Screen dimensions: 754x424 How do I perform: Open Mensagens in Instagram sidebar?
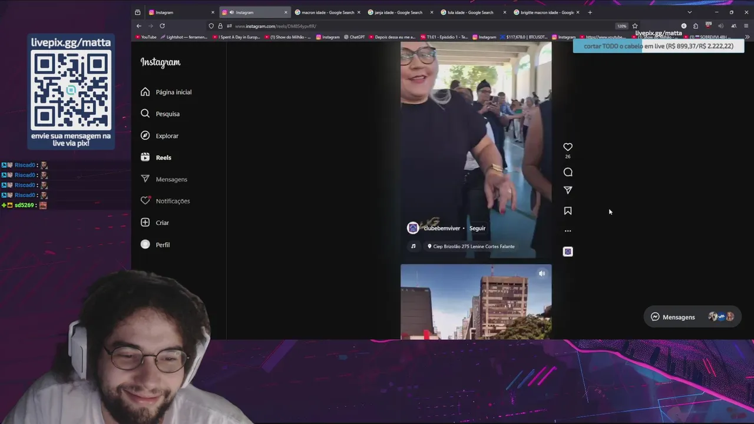tap(164, 179)
